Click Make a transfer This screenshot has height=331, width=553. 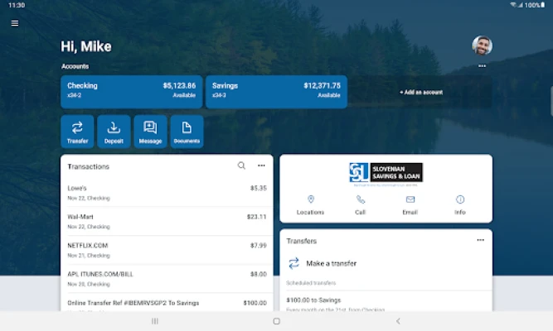(x=331, y=263)
